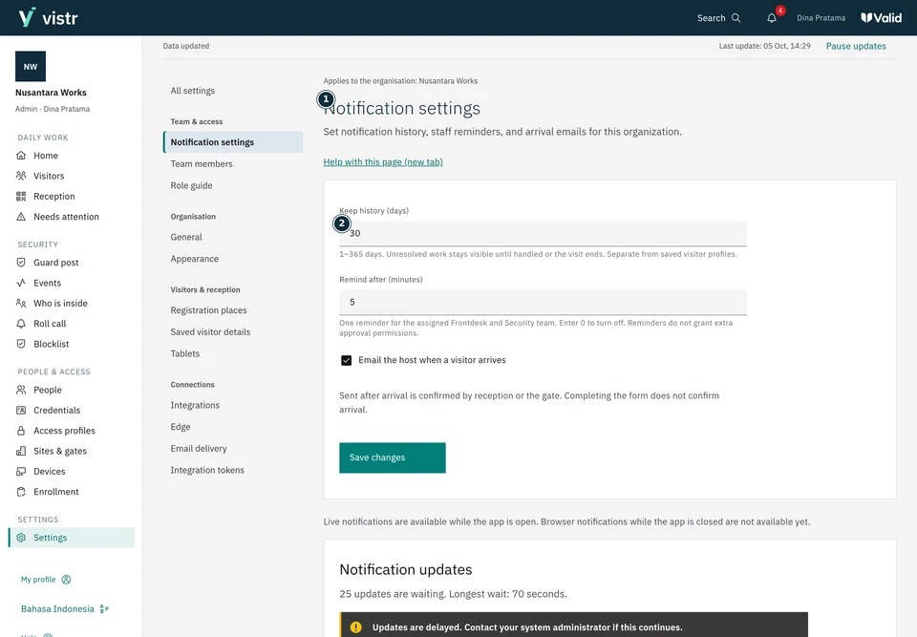Click Pause updates link
917x637 pixels.
(x=856, y=46)
